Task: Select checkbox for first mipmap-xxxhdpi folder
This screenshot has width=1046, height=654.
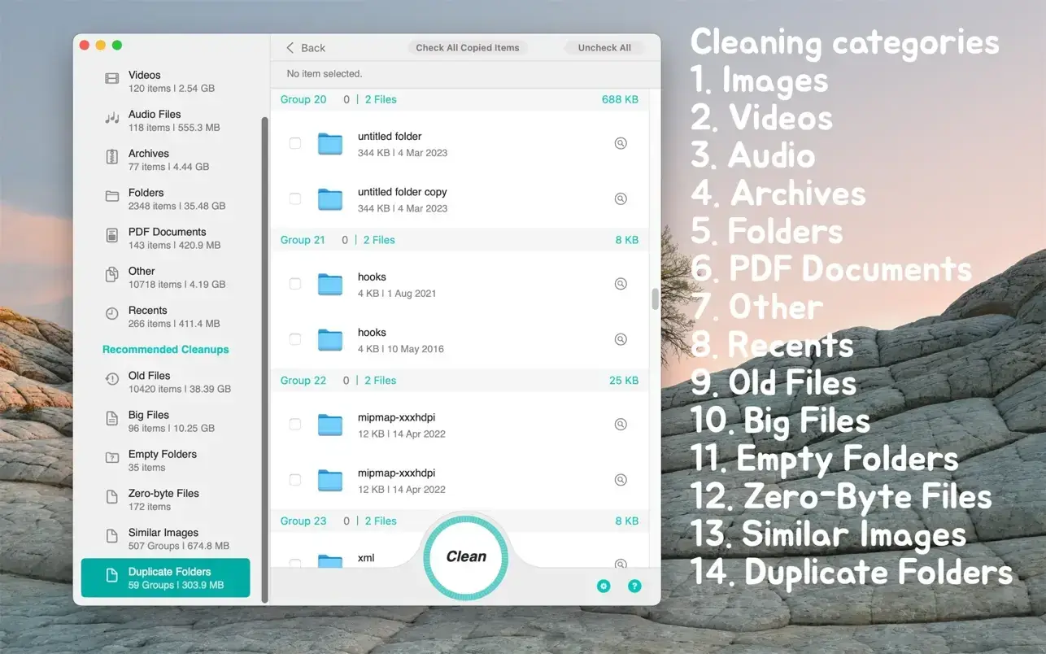Action: tap(295, 424)
